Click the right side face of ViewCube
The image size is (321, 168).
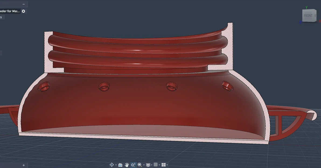(315, 16)
